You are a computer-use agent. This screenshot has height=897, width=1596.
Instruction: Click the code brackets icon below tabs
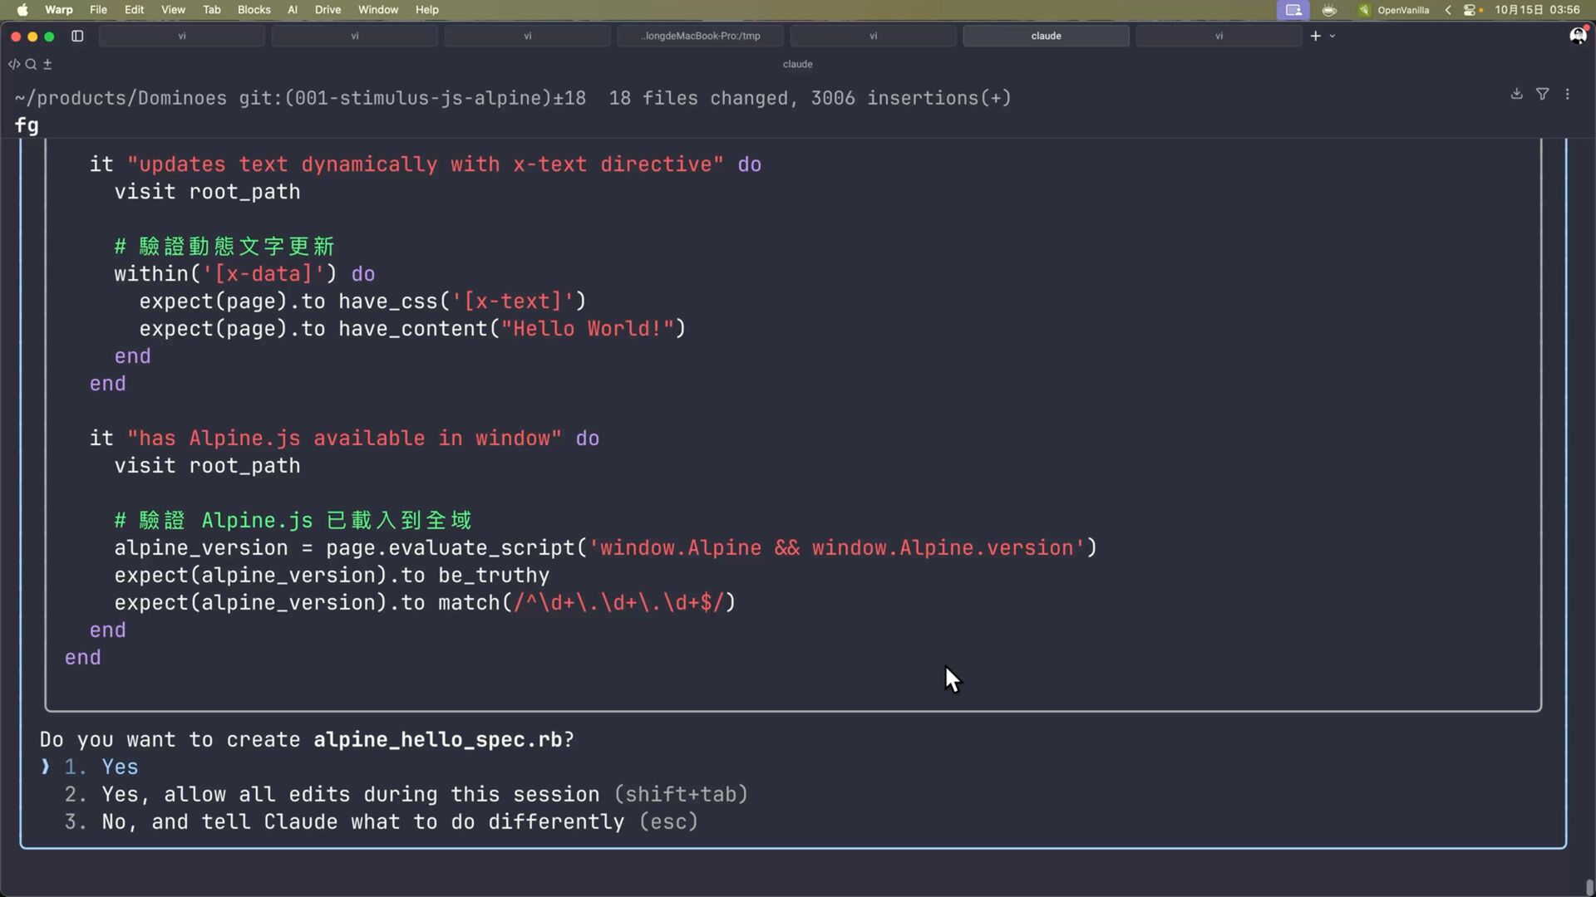pos(14,64)
